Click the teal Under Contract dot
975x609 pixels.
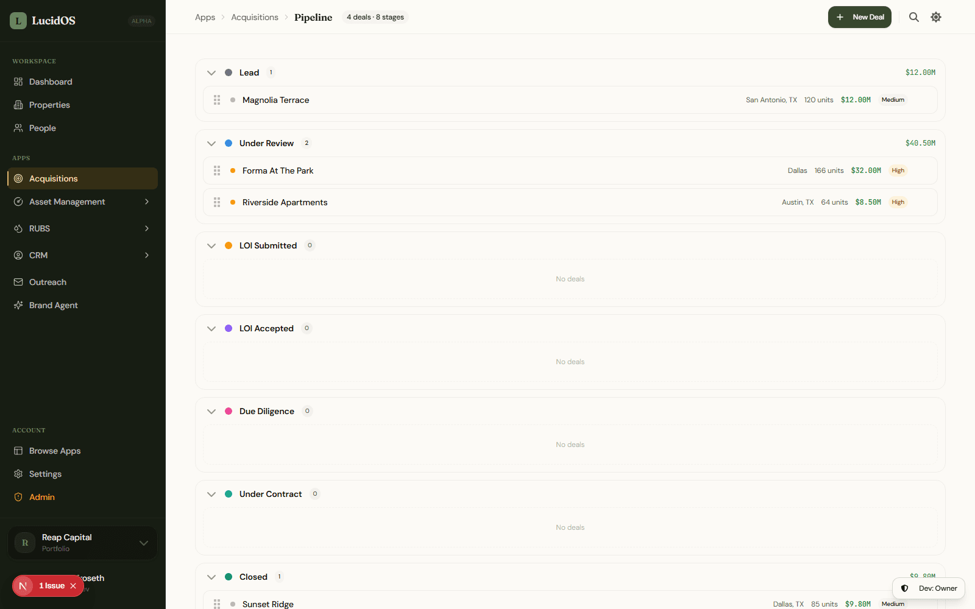229,494
